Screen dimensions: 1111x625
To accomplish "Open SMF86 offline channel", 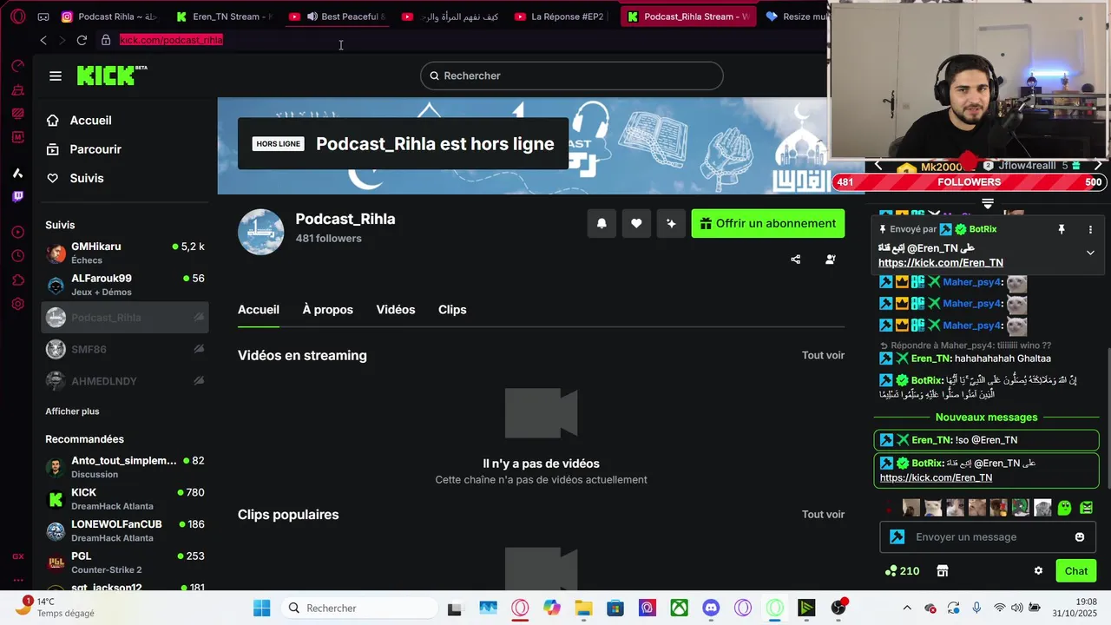I will [x=125, y=349].
